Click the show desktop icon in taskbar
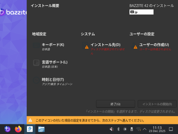Image resolution: width=178 pixels, height=134 pixels. (x=171, y=129)
